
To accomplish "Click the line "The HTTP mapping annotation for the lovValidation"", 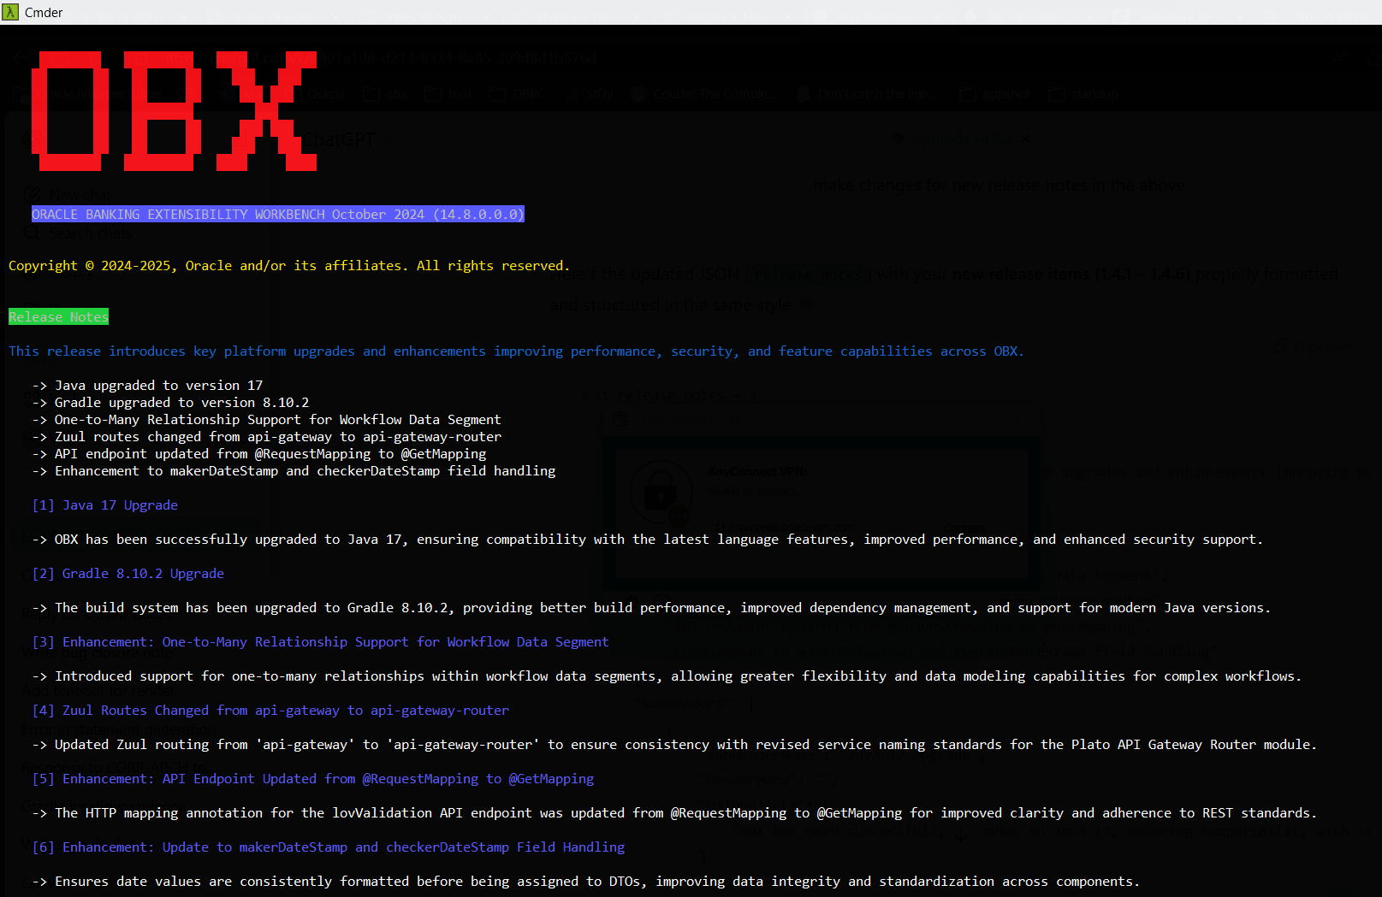I will pyautogui.click(x=674, y=813).
